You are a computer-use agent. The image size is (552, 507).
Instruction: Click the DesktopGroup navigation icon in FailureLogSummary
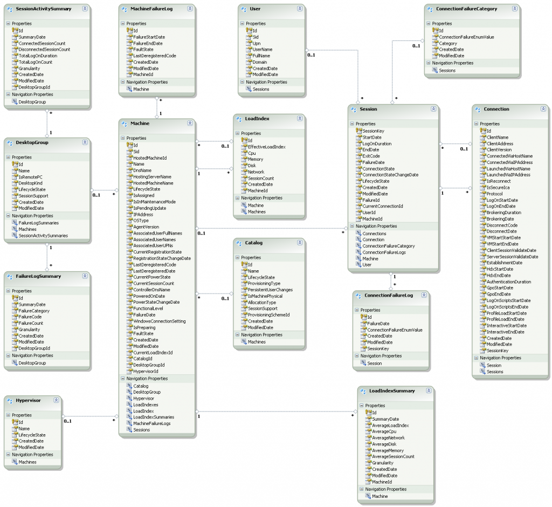15,363
